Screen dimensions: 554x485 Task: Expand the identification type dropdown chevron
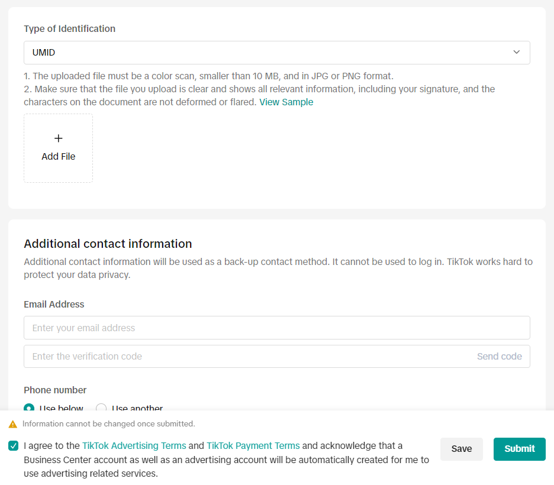click(516, 53)
